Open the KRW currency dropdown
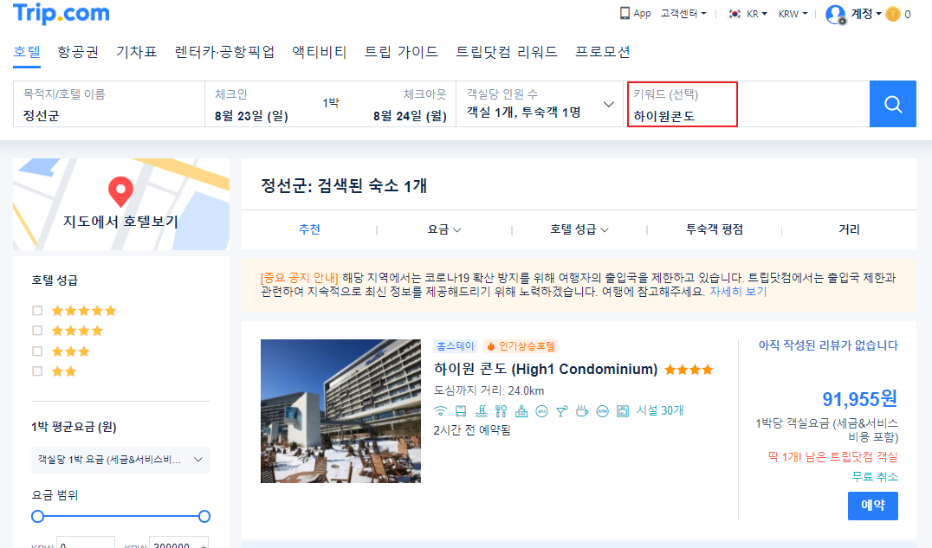The image size is (932, 548). pyautogui.click(x=793, y=14)
